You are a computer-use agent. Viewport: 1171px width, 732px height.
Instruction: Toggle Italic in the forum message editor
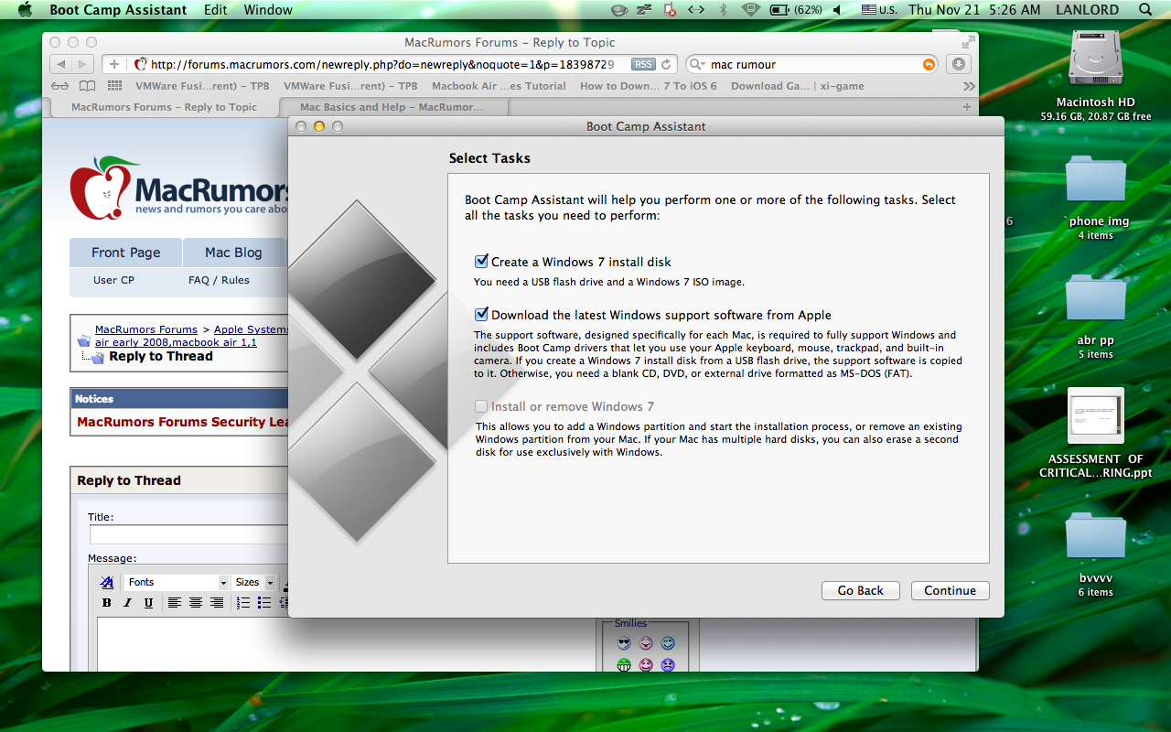pyautogui.click(x=127, y=602)
